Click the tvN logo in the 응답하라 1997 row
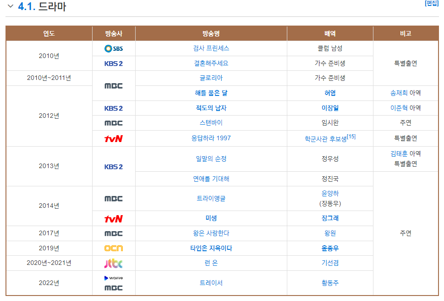Screen dimensions: 444x301 114,139
